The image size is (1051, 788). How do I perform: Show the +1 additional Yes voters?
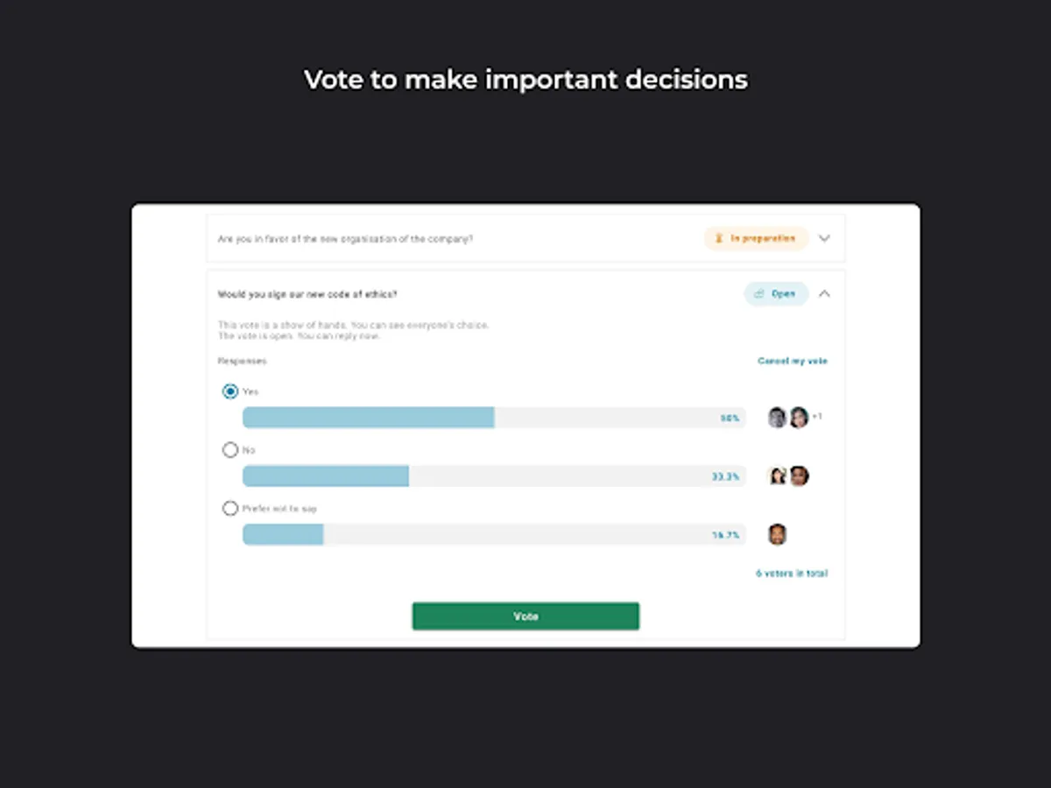tap(817, 417)
